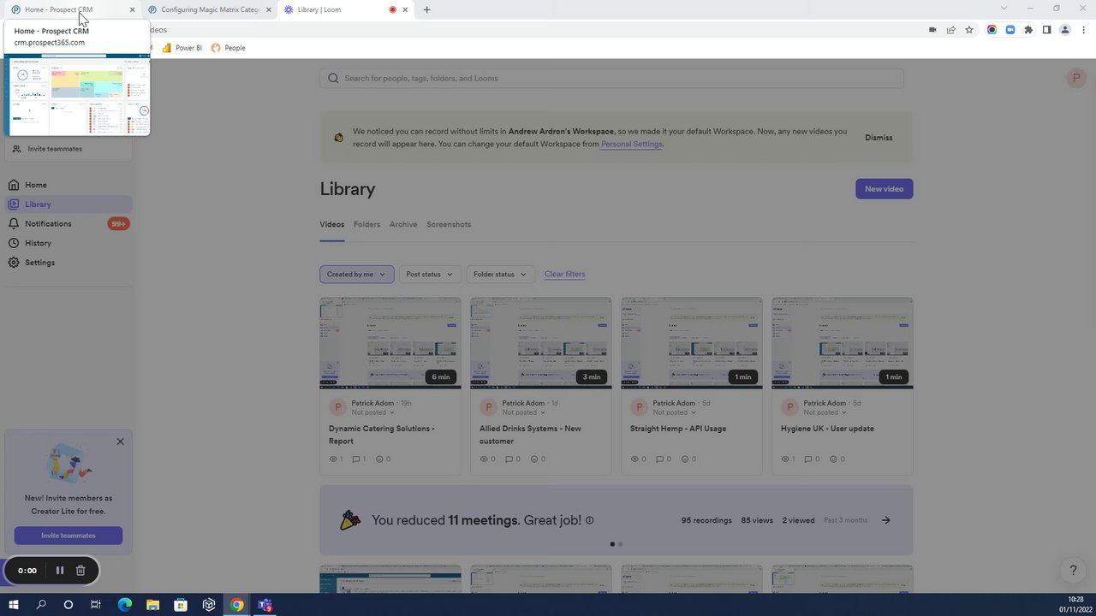Open the Power BI bookmark

click(182, 48)
